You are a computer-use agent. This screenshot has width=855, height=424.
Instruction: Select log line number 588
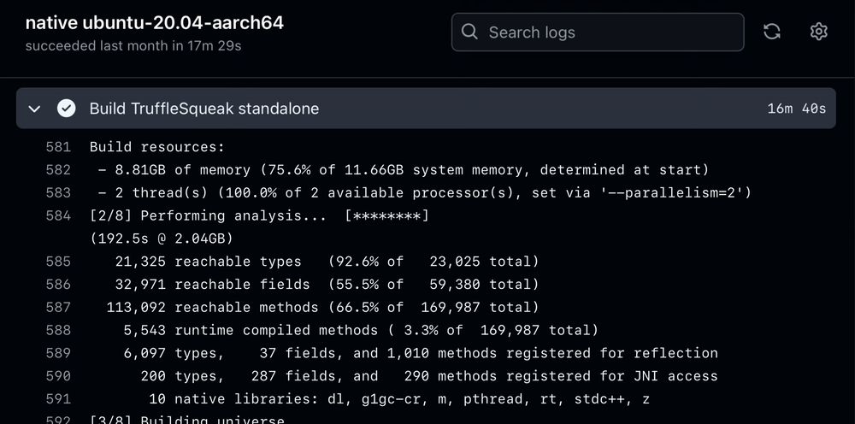58,330
